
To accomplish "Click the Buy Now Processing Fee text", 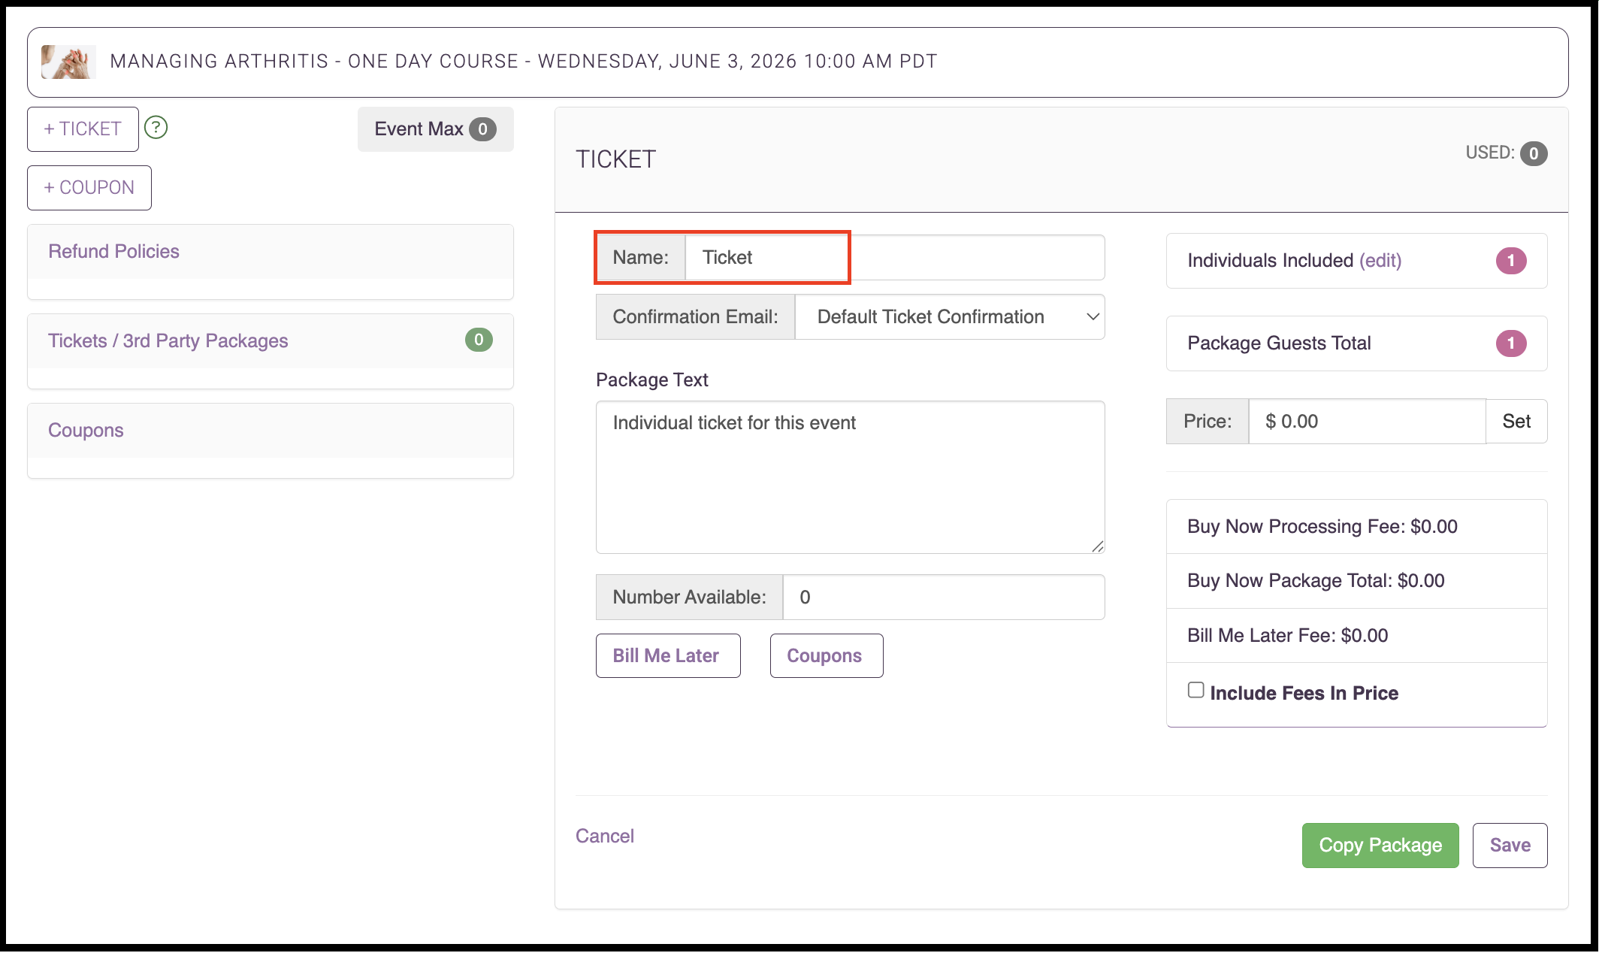I will pos(1322,527).
